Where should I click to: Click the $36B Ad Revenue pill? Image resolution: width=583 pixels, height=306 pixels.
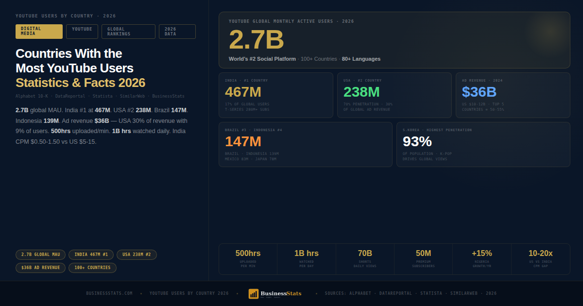pyautogui.click(x=40, y=268)
